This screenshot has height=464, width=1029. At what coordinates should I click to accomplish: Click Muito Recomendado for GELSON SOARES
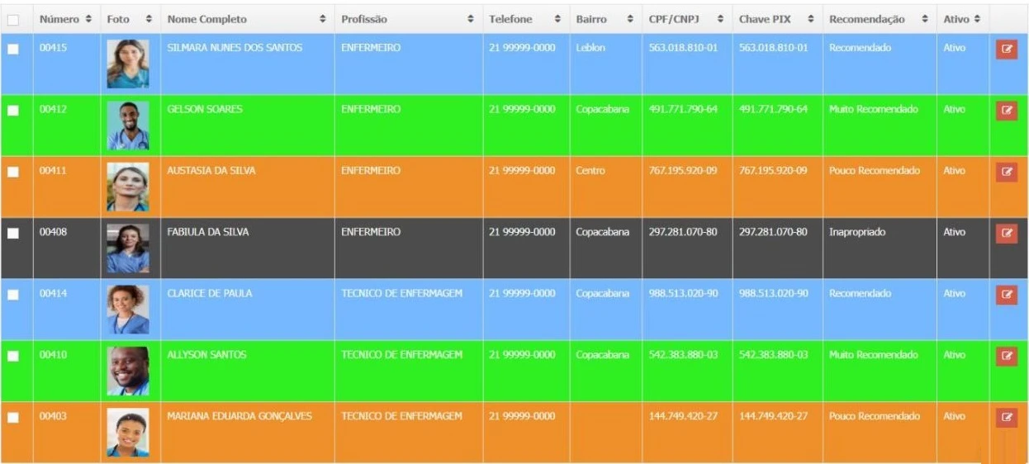(874, 109)
